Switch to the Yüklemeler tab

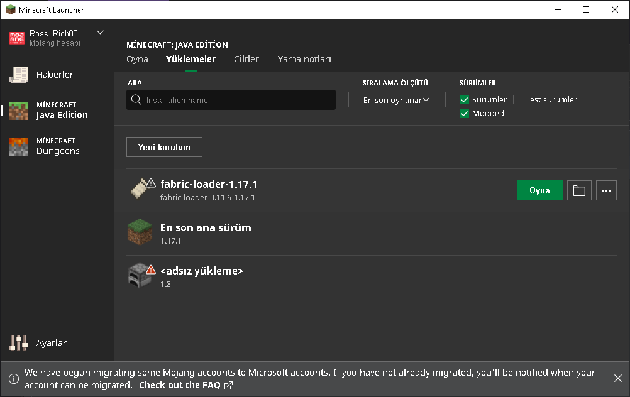191,59
